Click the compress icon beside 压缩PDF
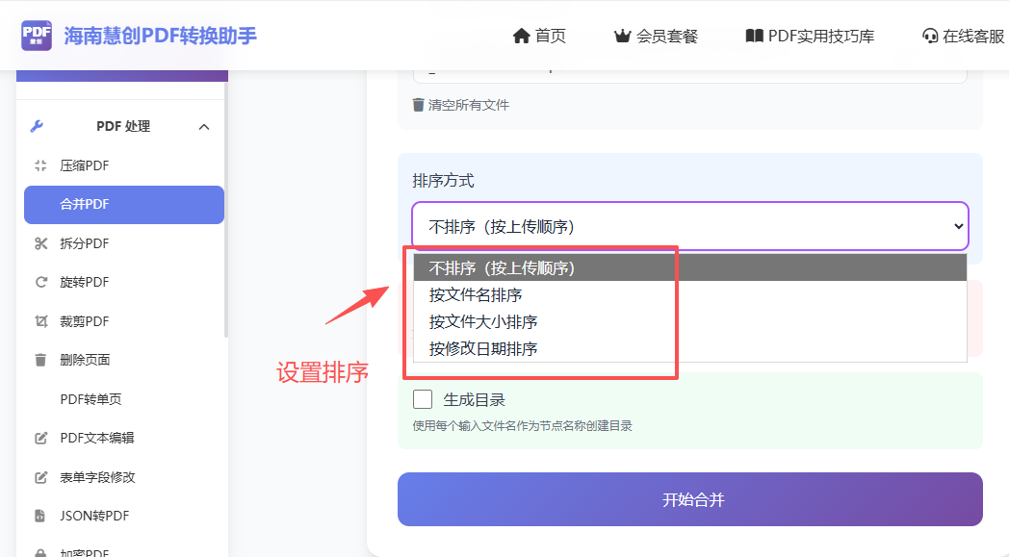The image size is (1009, 557). 40,165
